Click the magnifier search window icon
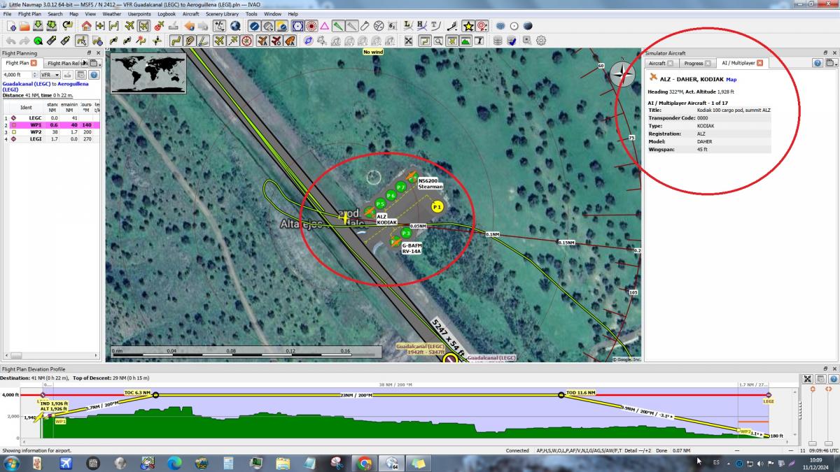The width and height of the screenshot is (840, 472). [x=439, y=41]
